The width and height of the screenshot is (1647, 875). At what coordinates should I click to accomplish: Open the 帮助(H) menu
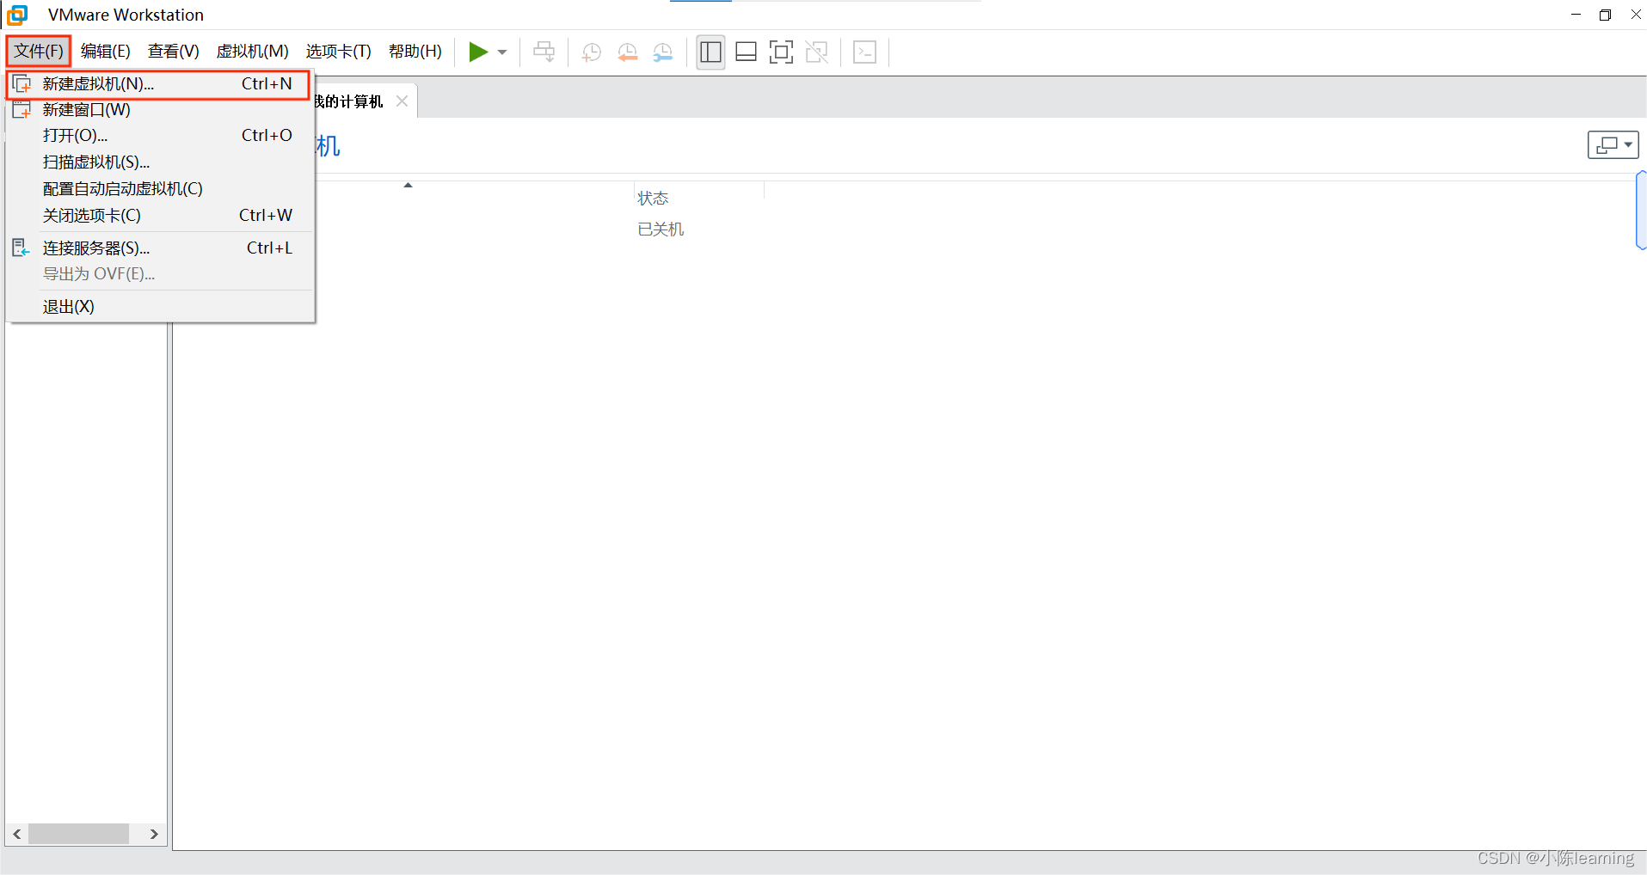(x=415, y=51)
